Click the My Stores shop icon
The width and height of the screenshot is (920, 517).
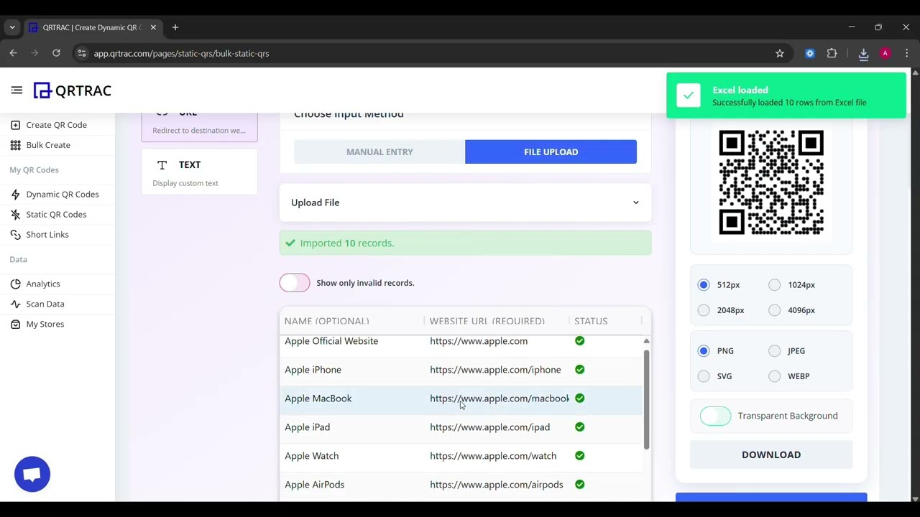[x=15, y=325]
